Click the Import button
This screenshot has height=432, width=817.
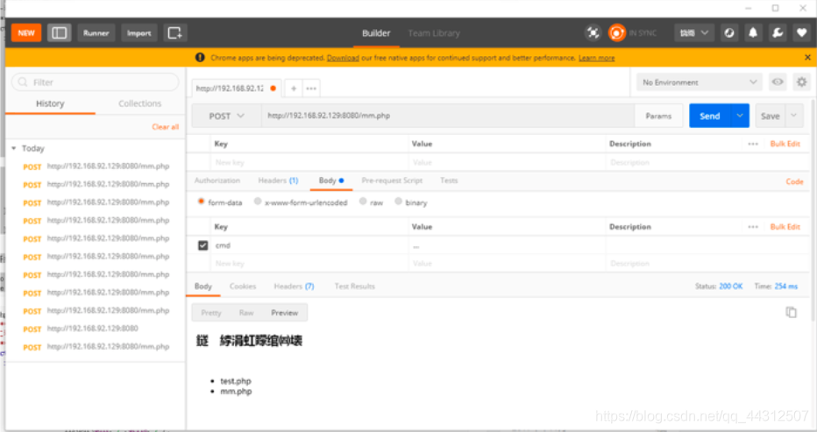(139, 32)
